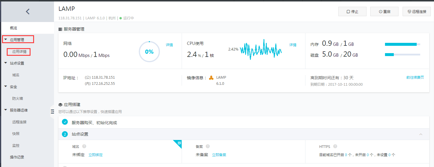
Task: Click the 2.42% chart value label
Action: [233, 49]
